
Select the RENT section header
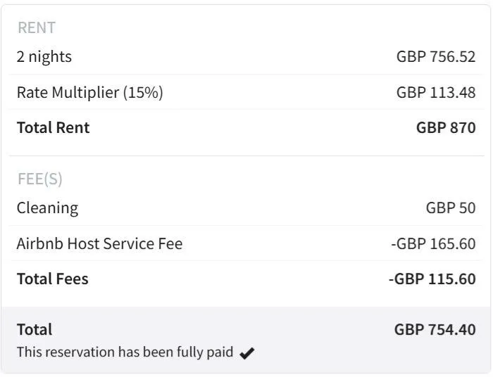37,27
